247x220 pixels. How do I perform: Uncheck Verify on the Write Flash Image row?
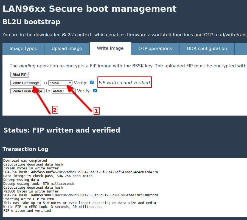point(95,91)
